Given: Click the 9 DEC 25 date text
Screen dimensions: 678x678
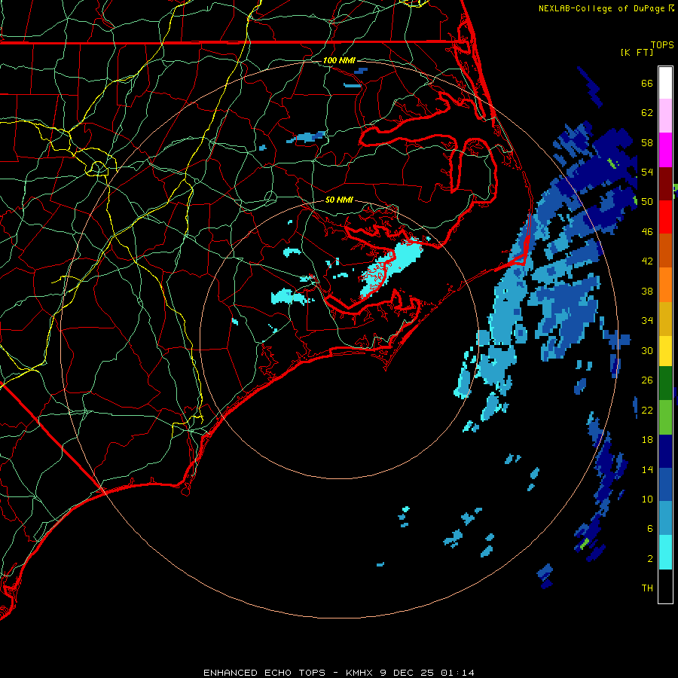Looking at the screenshot, I should [x=408, y=673].
